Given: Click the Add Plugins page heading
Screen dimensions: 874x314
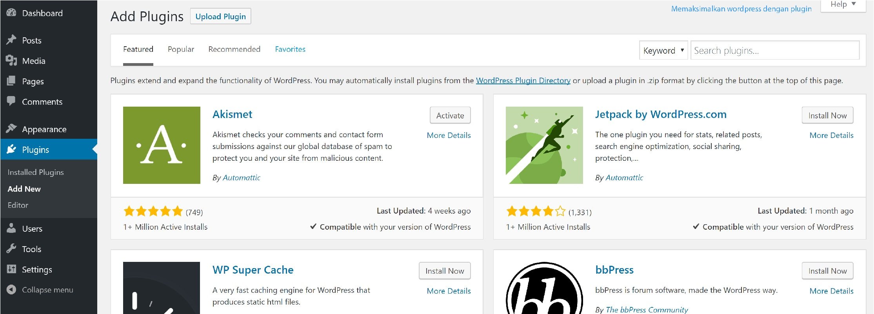Looking at the screenshot, I should point(147,16).
